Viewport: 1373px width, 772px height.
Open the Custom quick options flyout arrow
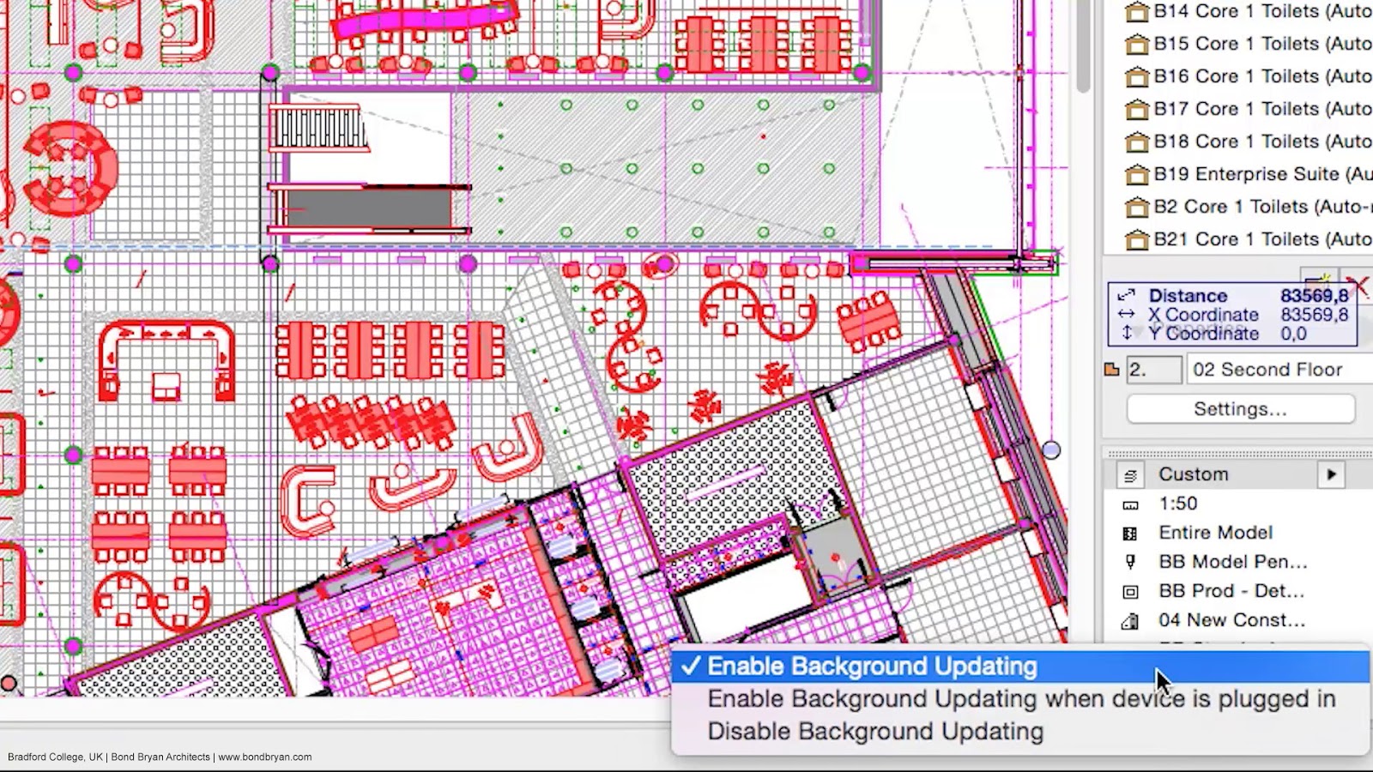point(1333,473)
